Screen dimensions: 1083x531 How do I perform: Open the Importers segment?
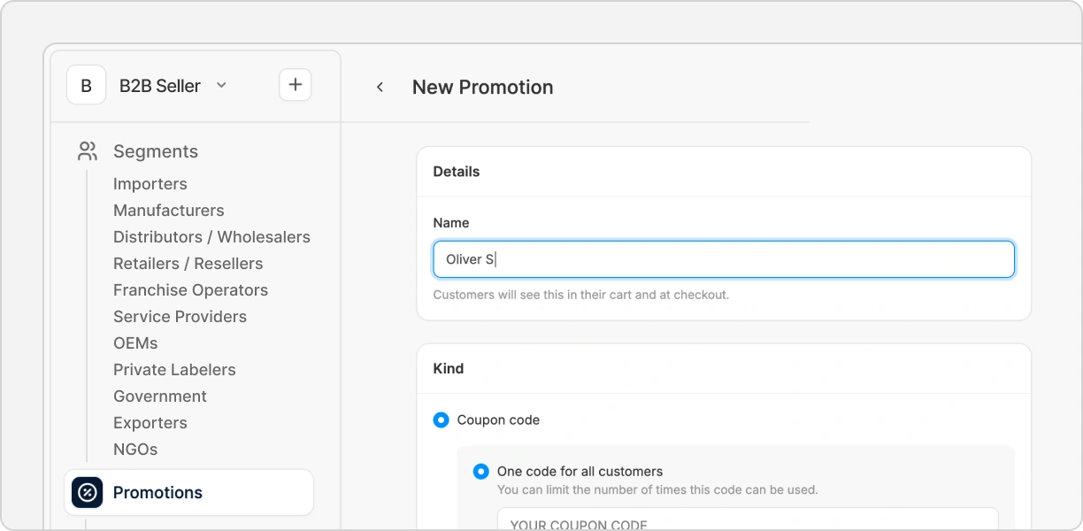(150, 184)
